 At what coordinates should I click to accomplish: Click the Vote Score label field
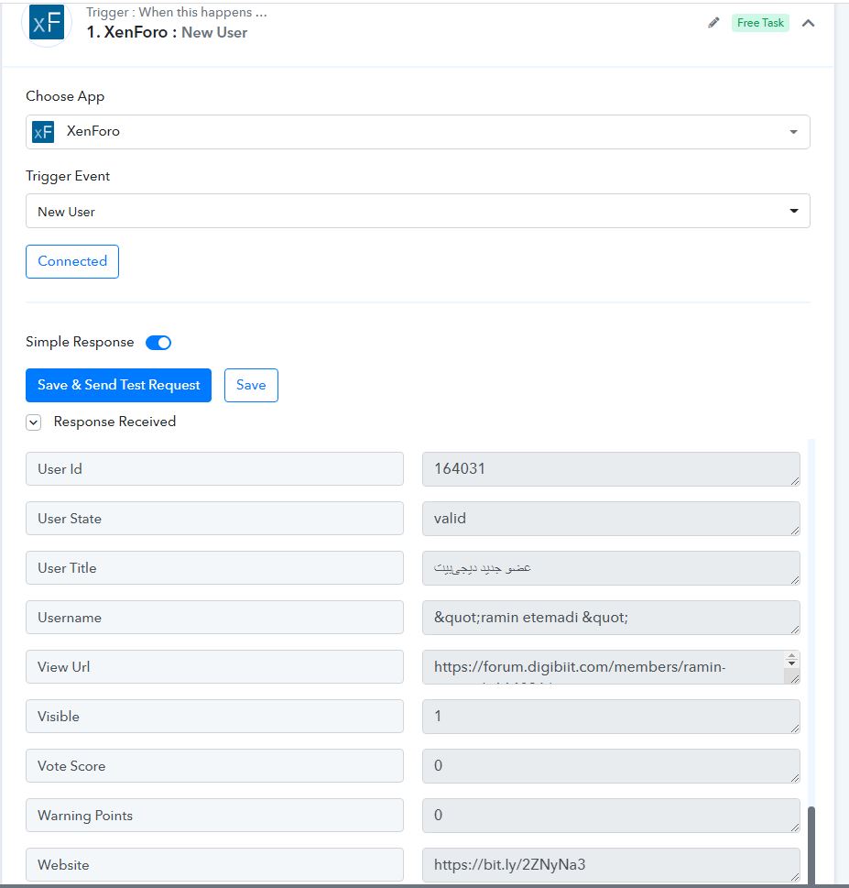coord(214,766)
